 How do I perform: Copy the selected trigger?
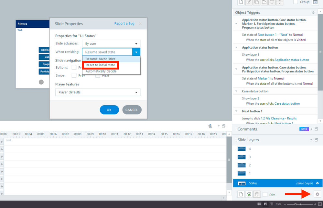click(x=256, y=2)
